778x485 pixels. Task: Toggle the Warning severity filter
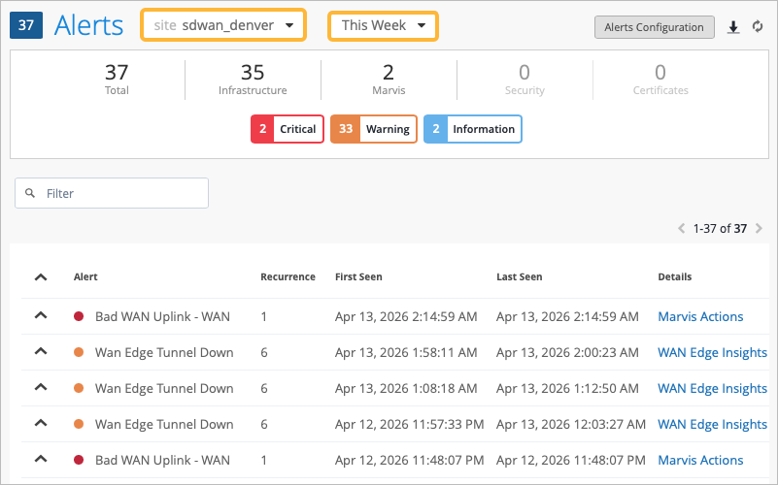[374, 129]
